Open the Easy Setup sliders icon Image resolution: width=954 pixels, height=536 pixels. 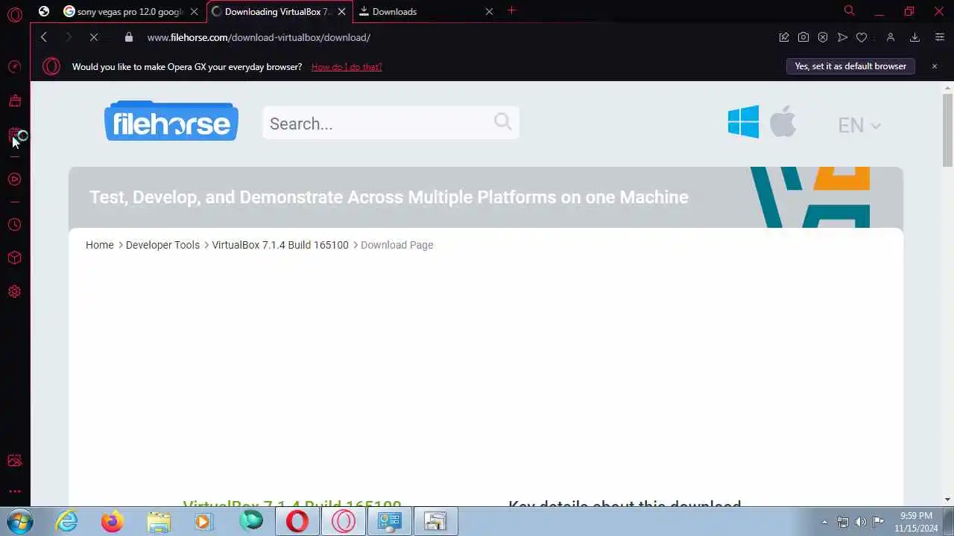(x=939, y=37)
